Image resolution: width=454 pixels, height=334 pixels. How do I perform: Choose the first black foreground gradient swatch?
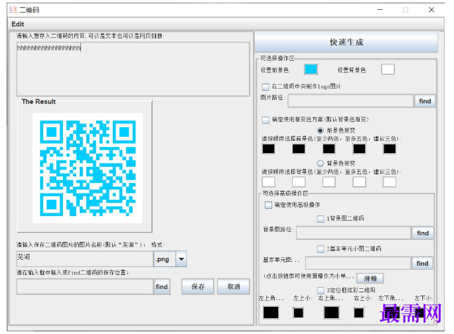tap(268, 149)
